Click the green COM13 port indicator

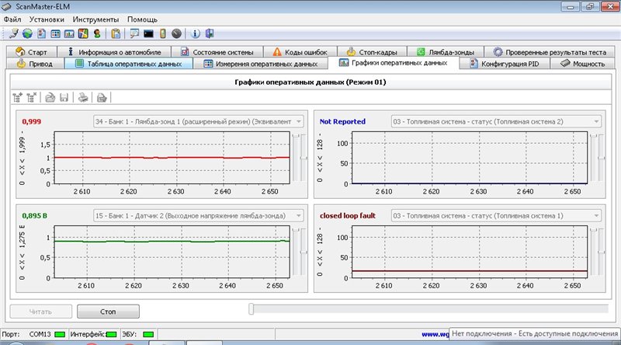click(60, 334)
